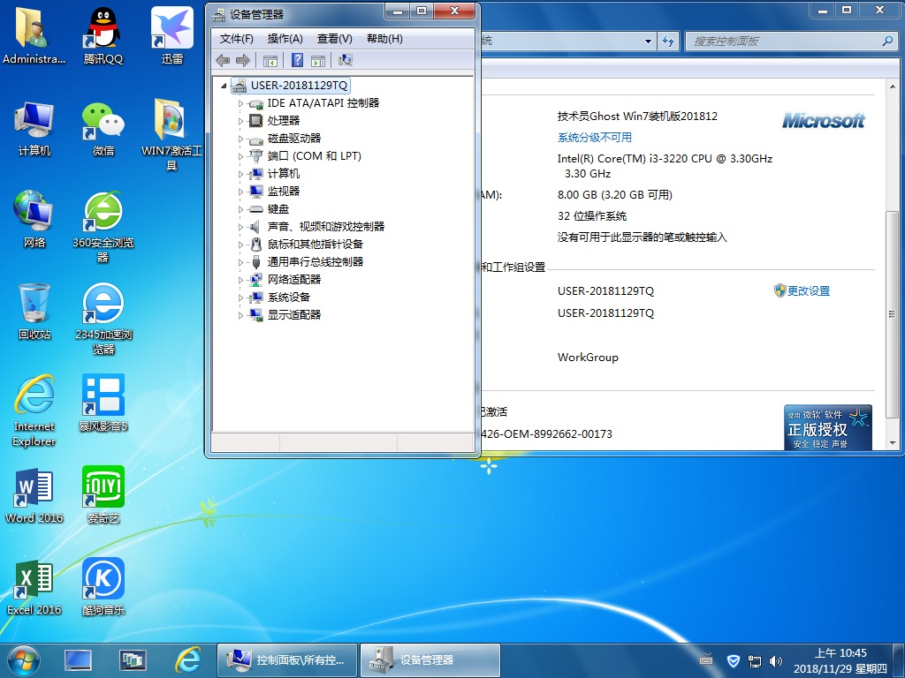This screenshot has width=905, height=678.
Task: Click the blue Help question-mark toolbar icon
Action: [x=297, y=60]
